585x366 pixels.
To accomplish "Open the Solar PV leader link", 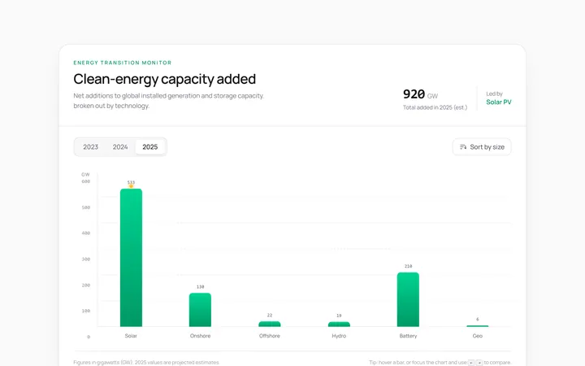I will 498,102.
